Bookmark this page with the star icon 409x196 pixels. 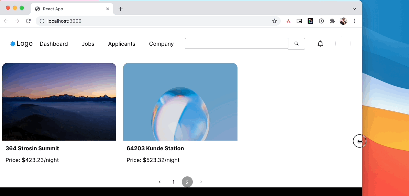[x=274, y=21]
